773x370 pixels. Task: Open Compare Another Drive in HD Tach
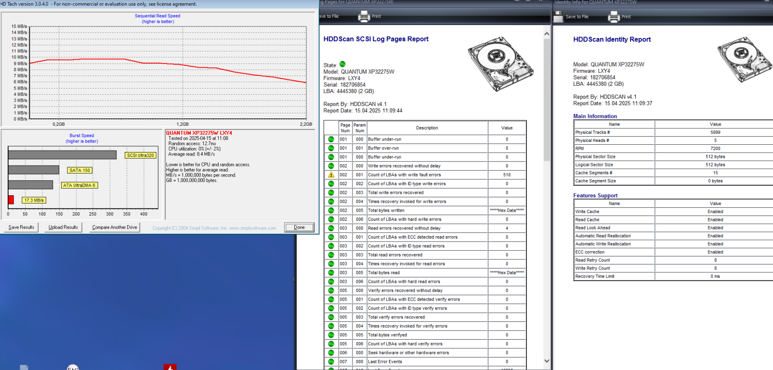pyautogui.click(x=115, y=228)
